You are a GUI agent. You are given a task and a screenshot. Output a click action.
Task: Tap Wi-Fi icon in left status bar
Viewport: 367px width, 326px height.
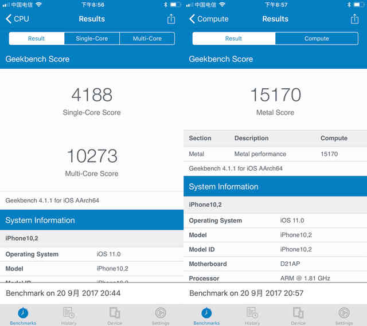pyautogui.click(x=38, y=5)
